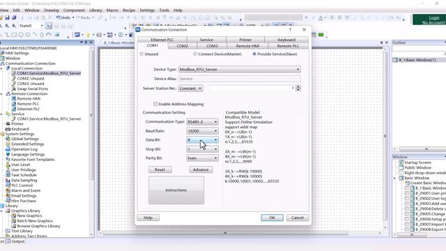
Task: Close the project tree panel
Action: [91, 43]
